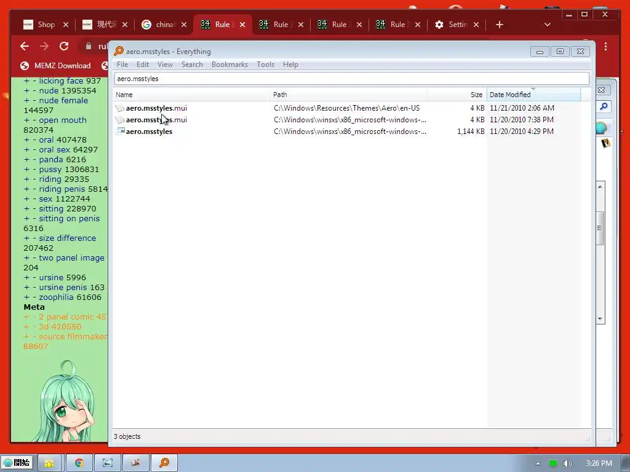Reload the current Chrome page
630x472 pixels.
point(64,46)
